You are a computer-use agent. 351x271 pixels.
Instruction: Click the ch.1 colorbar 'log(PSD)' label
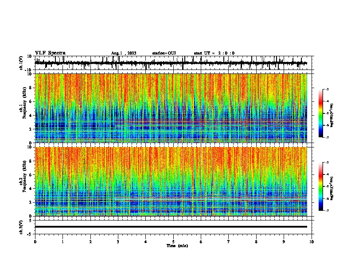point(332,116)
